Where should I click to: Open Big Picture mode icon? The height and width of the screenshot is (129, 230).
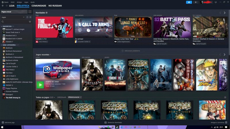216,2
